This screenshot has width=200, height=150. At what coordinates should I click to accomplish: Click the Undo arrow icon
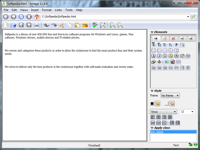46,25
